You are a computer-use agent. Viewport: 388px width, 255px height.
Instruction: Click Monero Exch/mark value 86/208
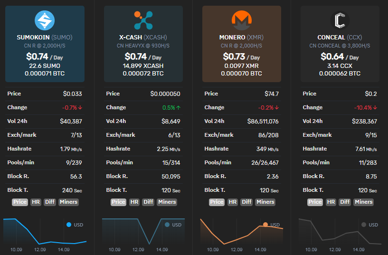tap(268, 135)
